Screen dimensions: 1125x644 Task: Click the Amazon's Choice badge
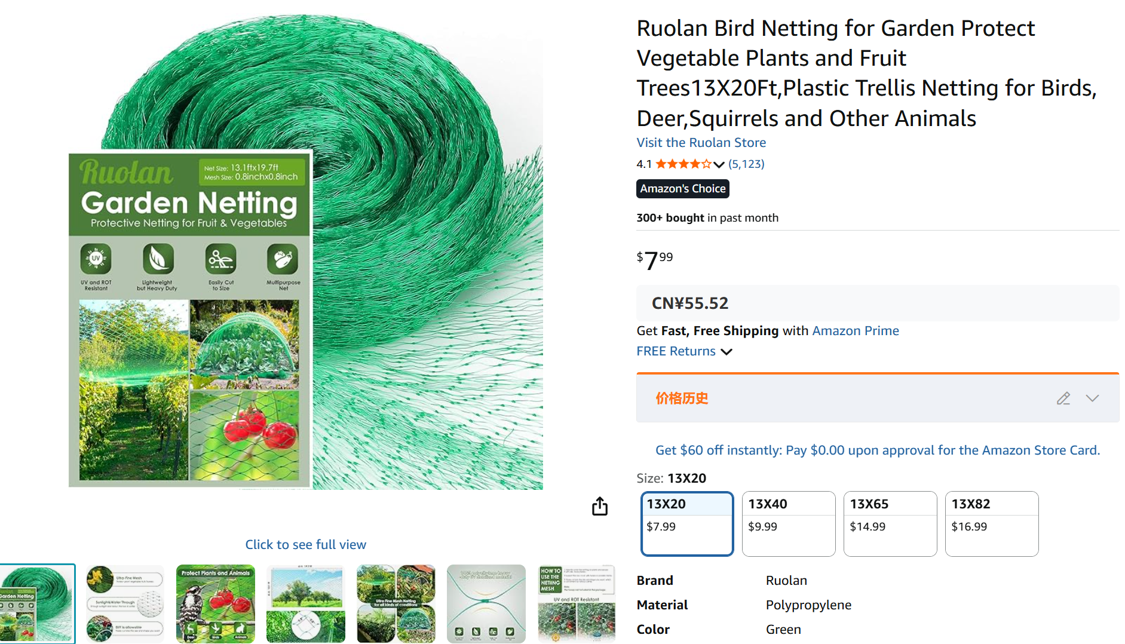click(x=682, y=189)
